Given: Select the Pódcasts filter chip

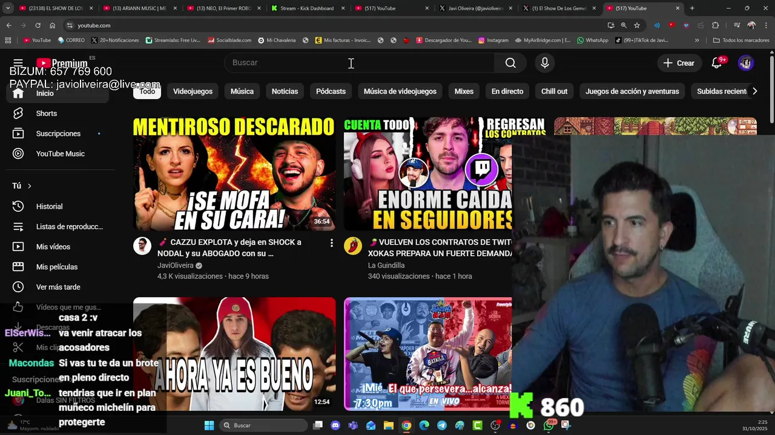Looking at the screenshot, I should (x=331, y=91).
